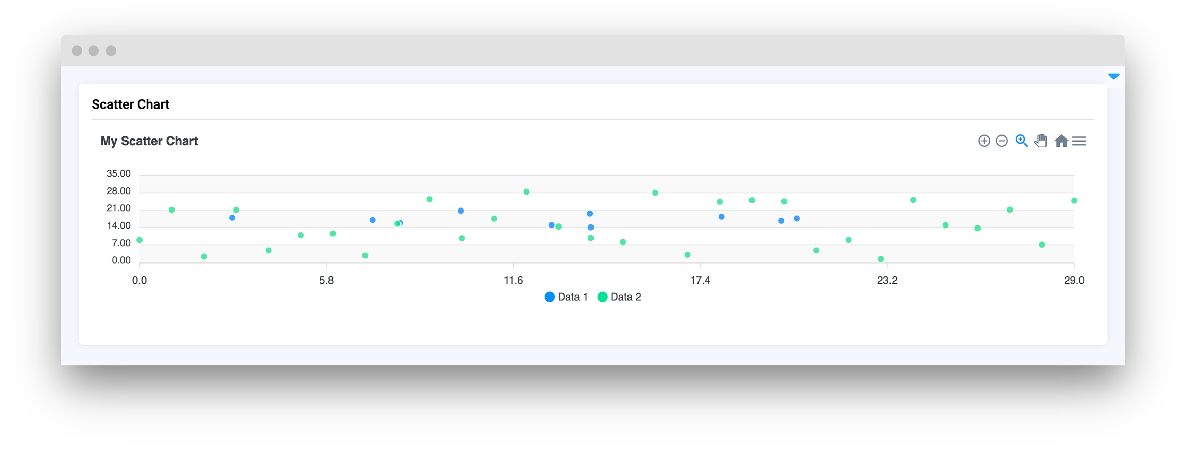
Task: Click the 35.00 y-axis label
Action: (118, 173)
